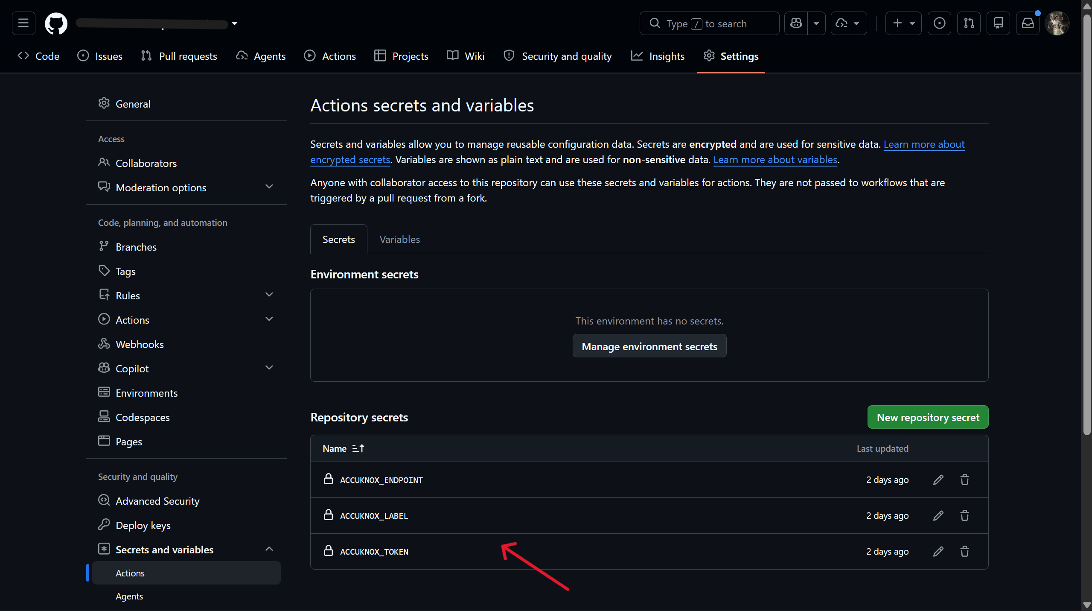Expand Actions section in sidebar
1092x611 pixels.
(269, 319)
